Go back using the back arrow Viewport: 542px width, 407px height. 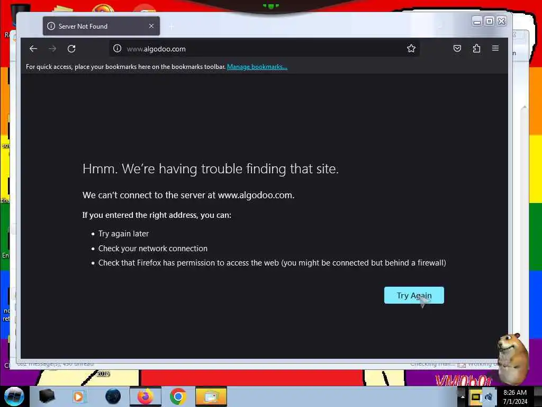tap(33, 49)
